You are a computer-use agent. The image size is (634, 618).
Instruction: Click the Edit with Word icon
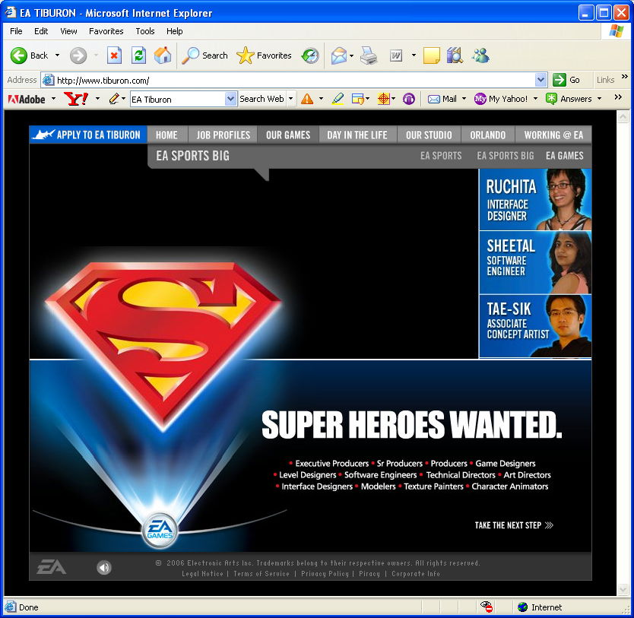396,55
